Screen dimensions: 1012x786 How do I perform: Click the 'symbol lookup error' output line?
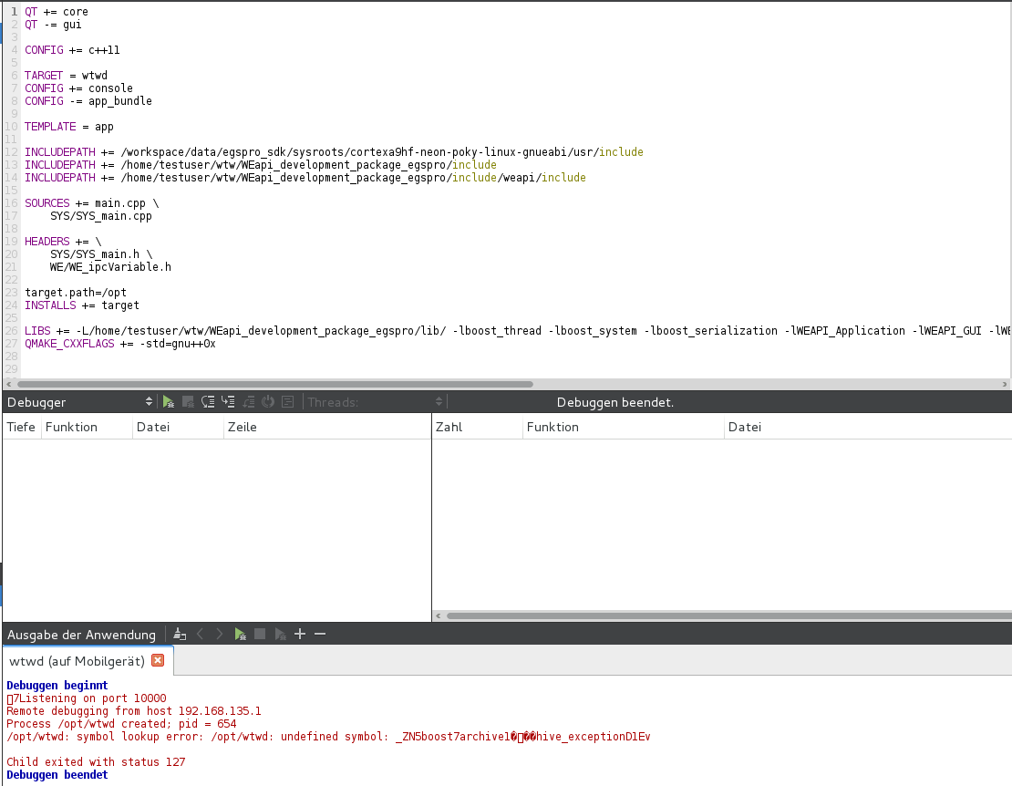point(328,737)
